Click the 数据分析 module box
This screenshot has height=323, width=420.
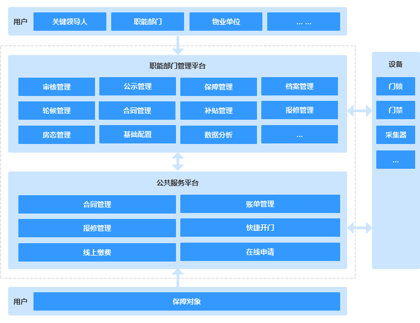point(219,135)
